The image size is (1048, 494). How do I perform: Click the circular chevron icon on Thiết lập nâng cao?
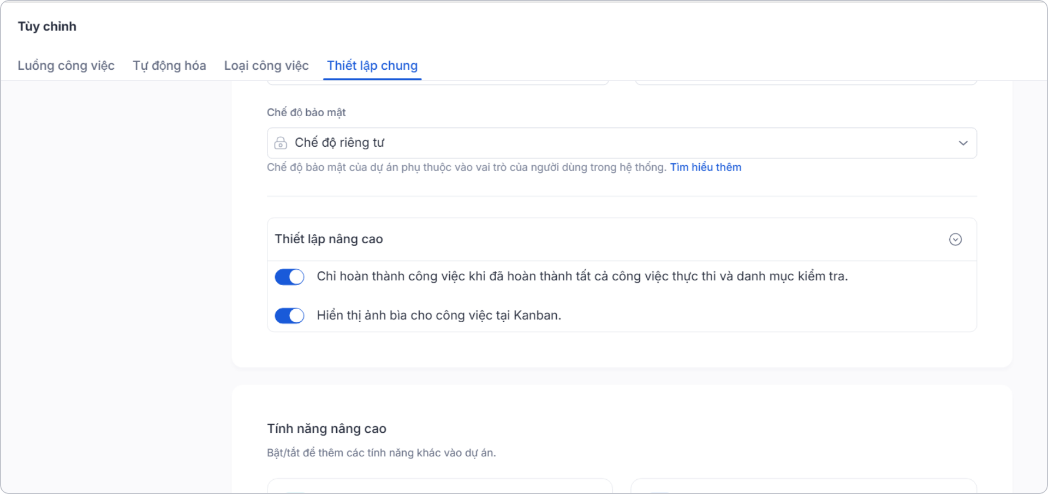coord(955,239)
